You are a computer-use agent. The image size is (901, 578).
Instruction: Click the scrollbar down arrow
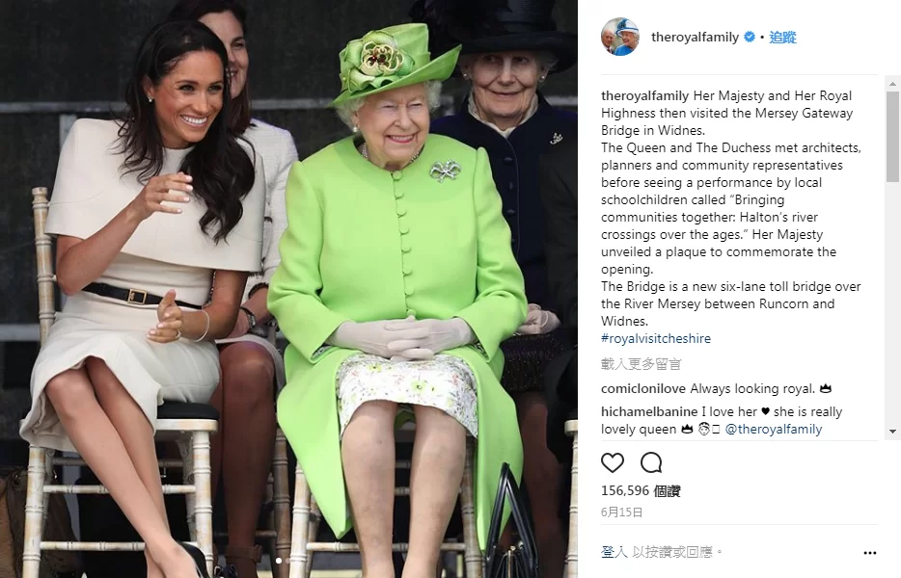click(x=892, y=431)
